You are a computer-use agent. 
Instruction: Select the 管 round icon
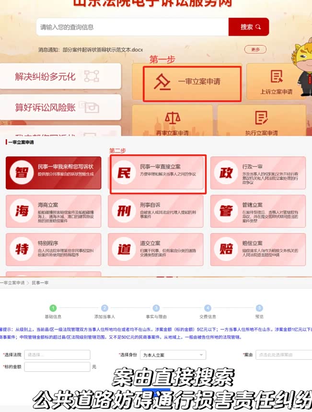[x=226, y=211]
